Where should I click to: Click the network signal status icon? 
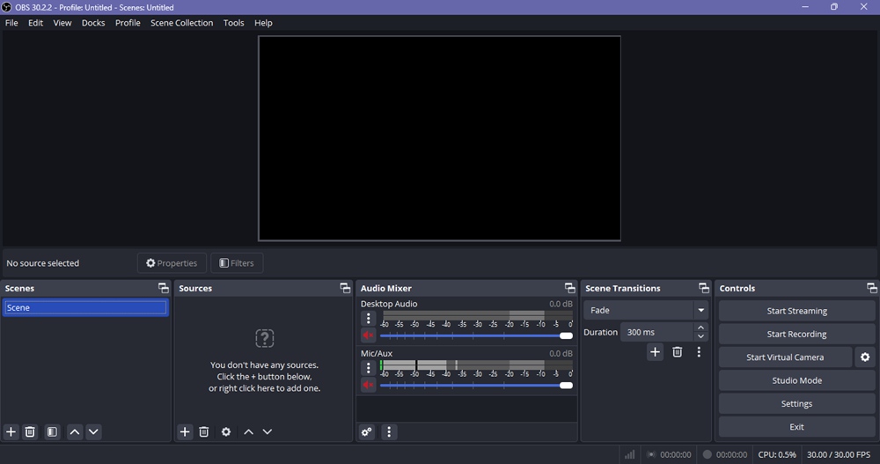click(630, 454)
